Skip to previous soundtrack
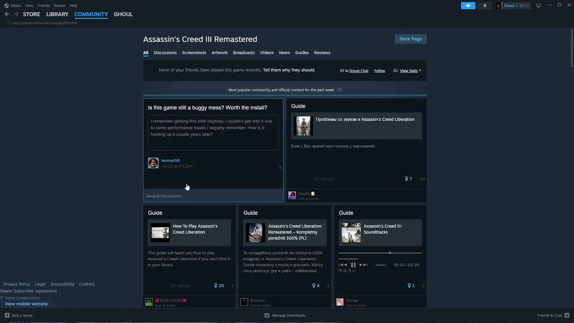Viewport: 574px width, 323px height. (343, 265)
